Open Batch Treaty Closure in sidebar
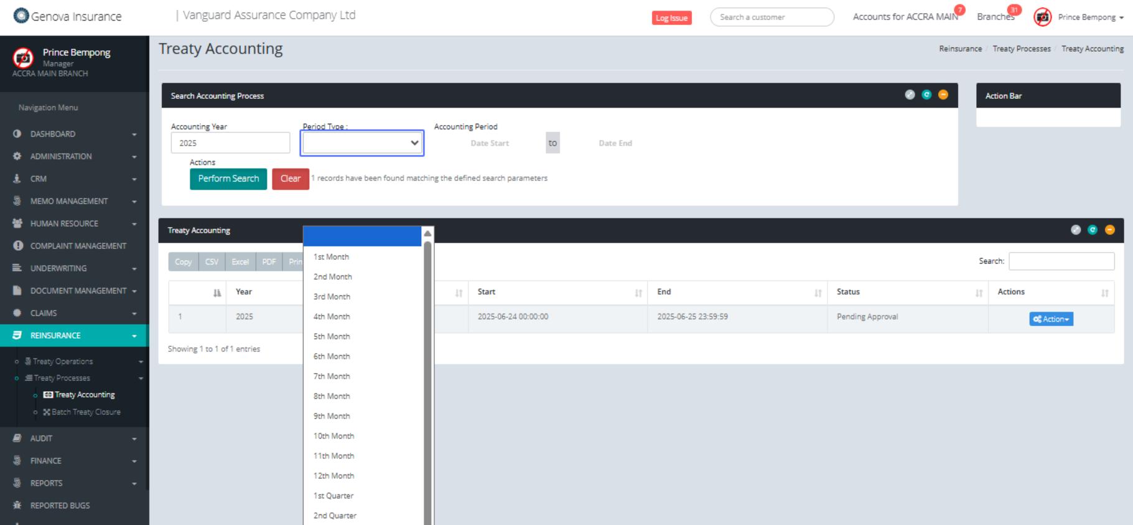Viewport: 1133px width, 525px height. click(x=86, y=412)
